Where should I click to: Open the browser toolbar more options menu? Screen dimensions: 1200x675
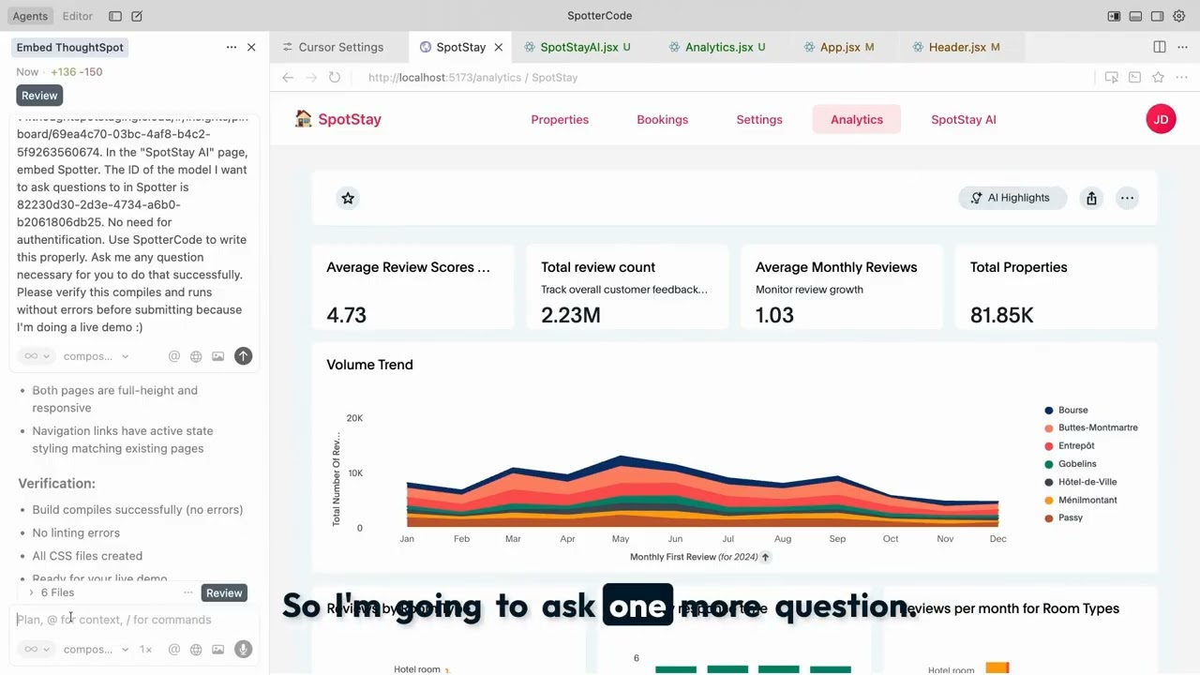click(x=1181, y=78)
